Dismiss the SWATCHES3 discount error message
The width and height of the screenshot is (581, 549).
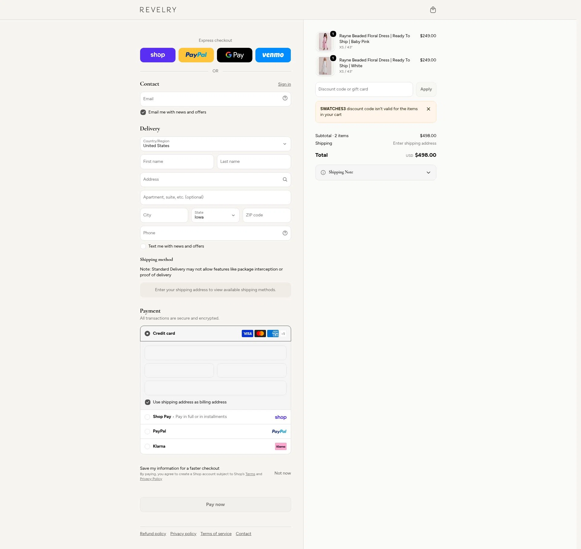pos(428,109)
